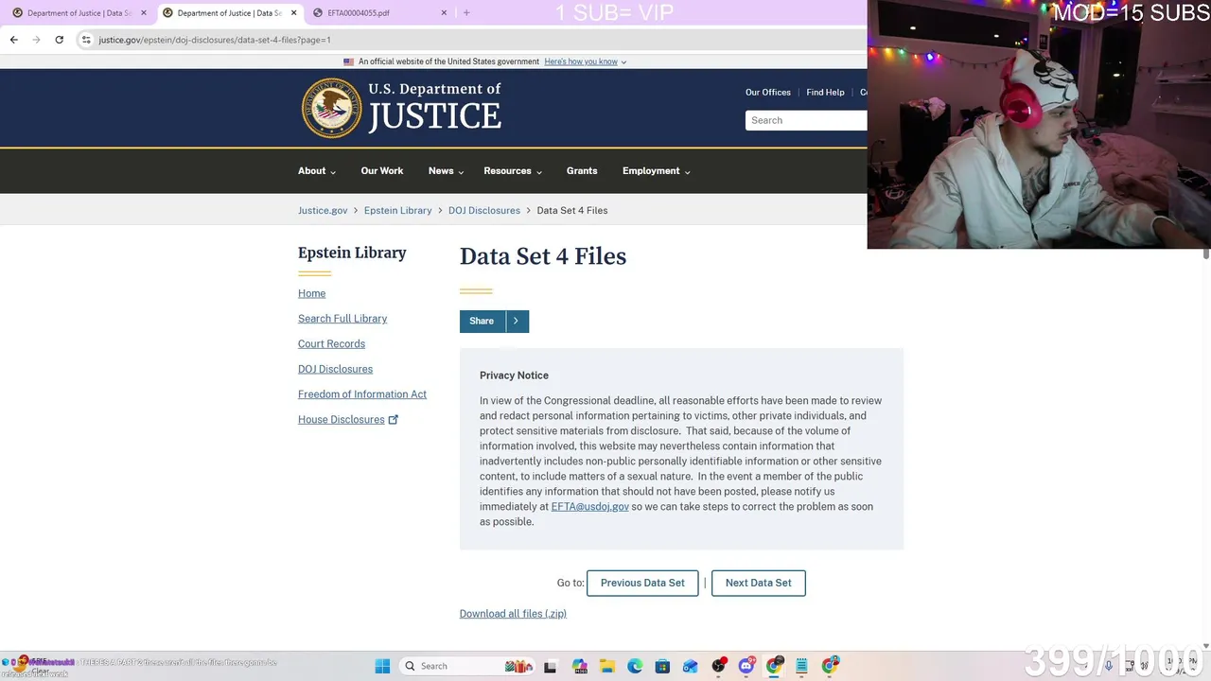Launch Microsoft 365 Copilot from taskbar
The width and height of the screenshot is (1211, 681).
coord(579,666)
